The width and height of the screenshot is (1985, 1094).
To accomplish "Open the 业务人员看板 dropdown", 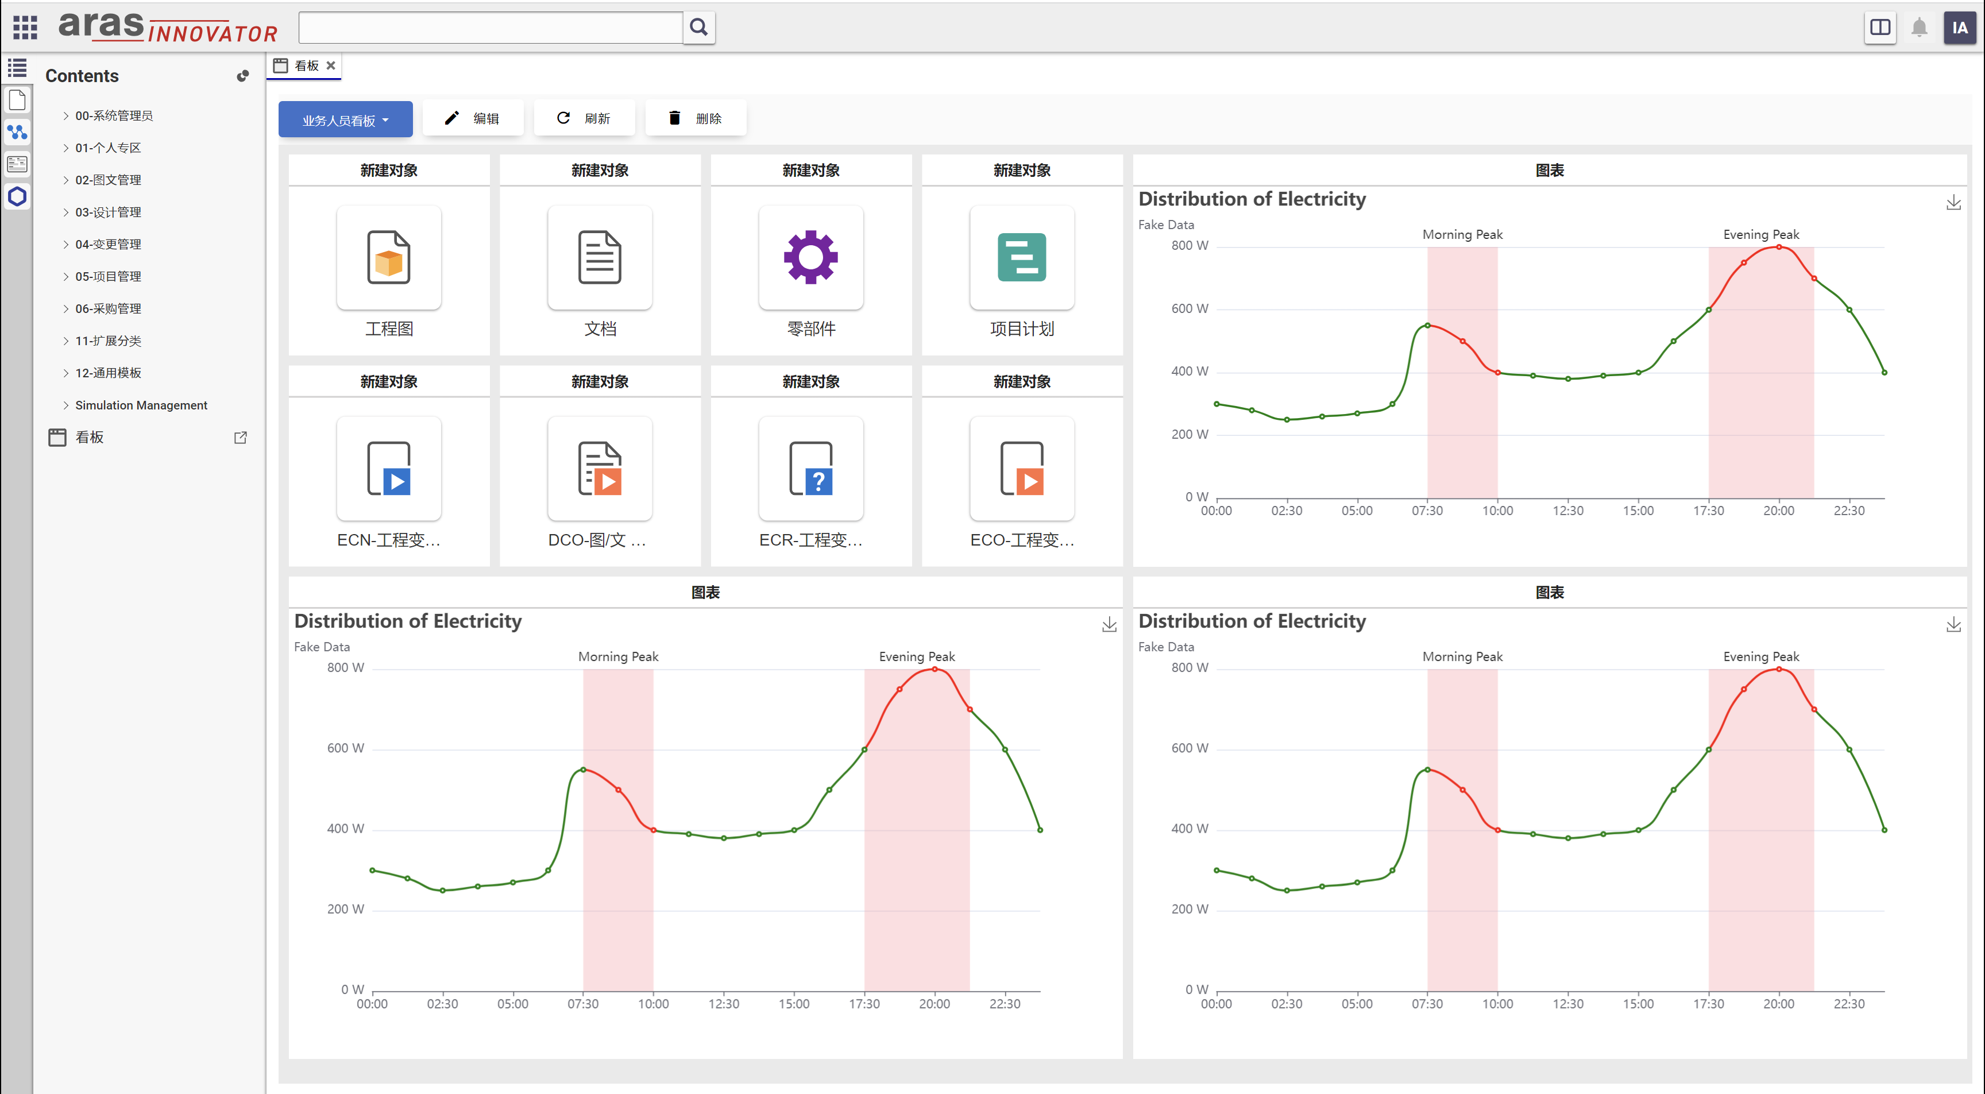I will 345,119.
